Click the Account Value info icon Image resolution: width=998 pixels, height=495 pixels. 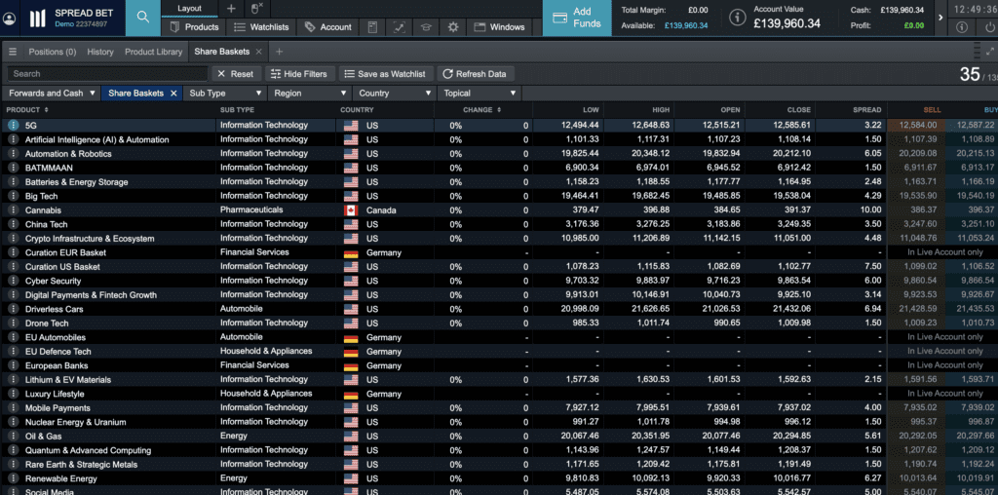[x=737, y=18]
